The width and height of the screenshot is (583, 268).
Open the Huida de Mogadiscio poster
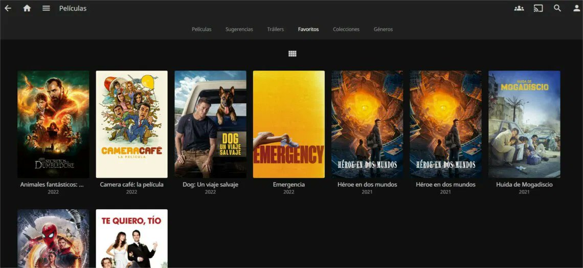coord(524,124)
